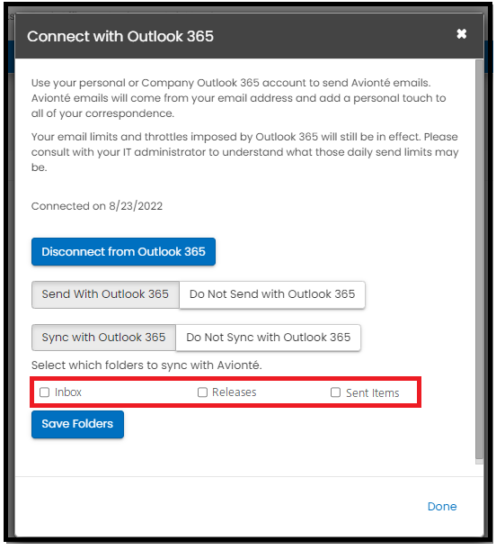The image size is (496, 550).
Task: Select Sync with Outlook 365 option
Action: click(x=103, y=338)
